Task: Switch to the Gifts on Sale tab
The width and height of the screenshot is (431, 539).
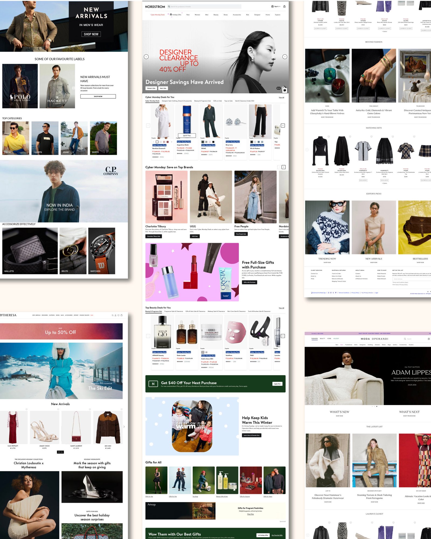Action: click(217, 101)
